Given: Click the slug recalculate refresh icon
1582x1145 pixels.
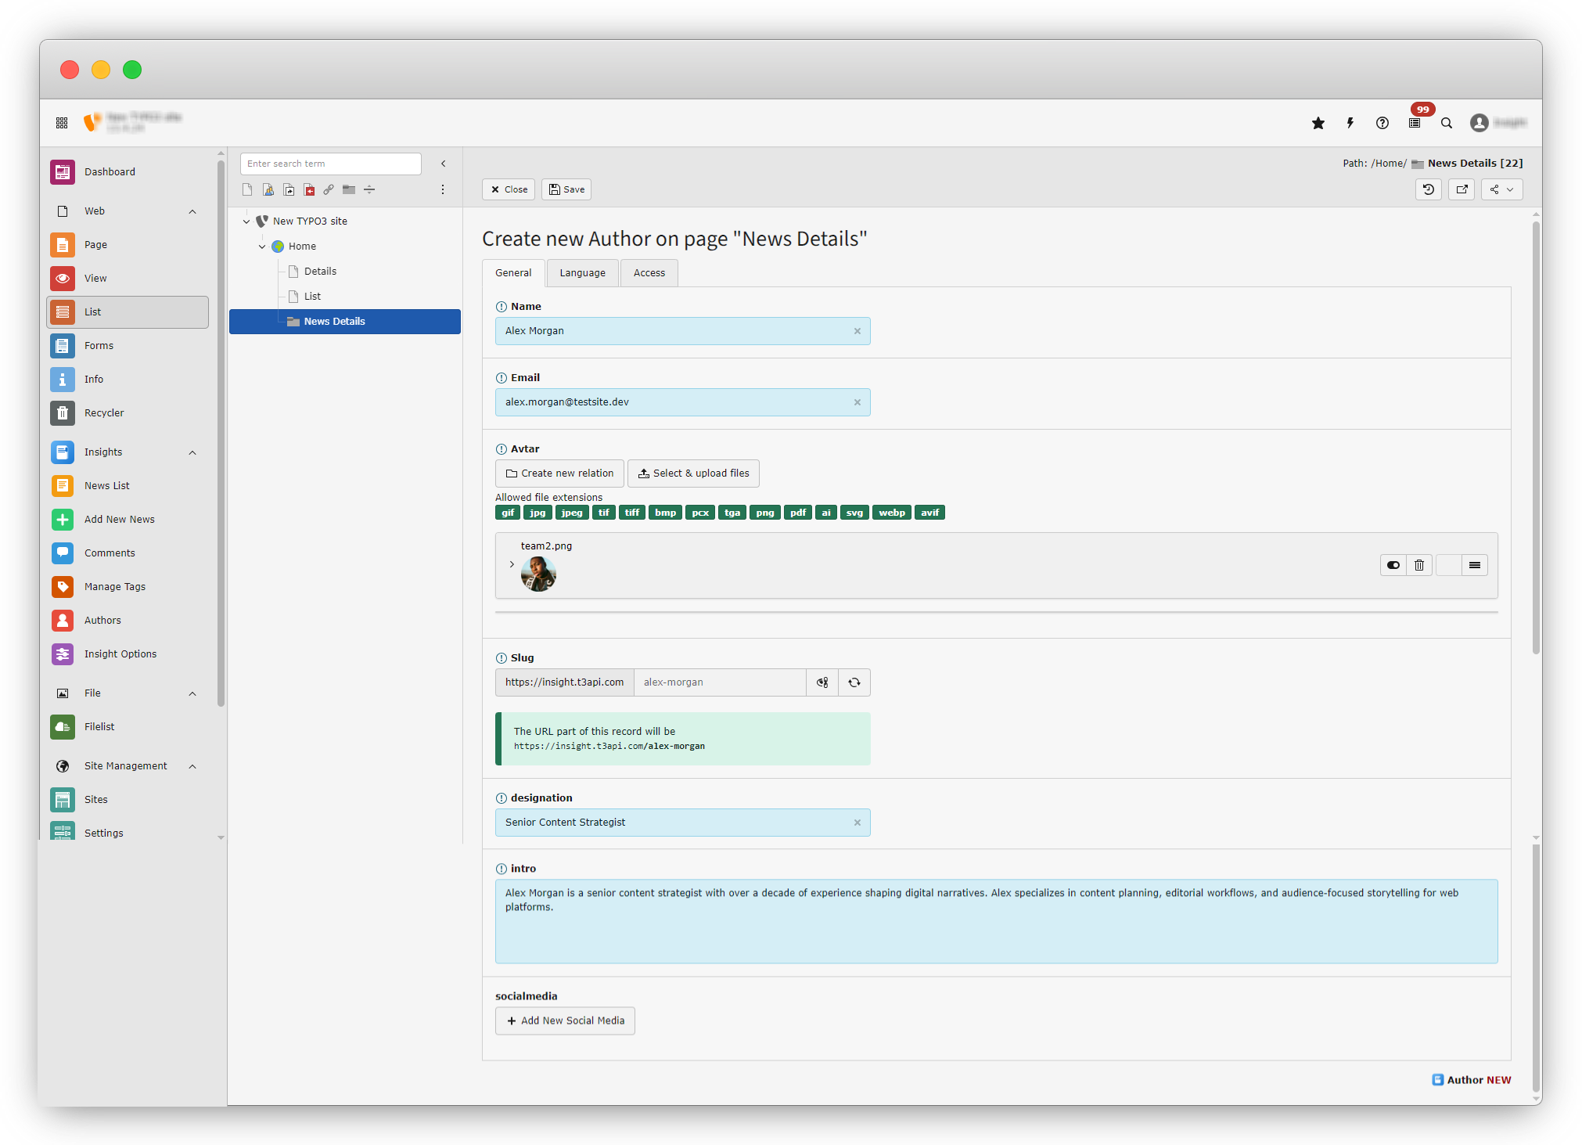Looking at the screenshot, I should tap(854, 682).
